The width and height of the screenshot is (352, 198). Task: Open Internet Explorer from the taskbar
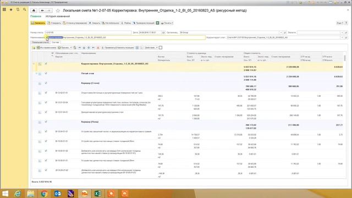point(17,193)
